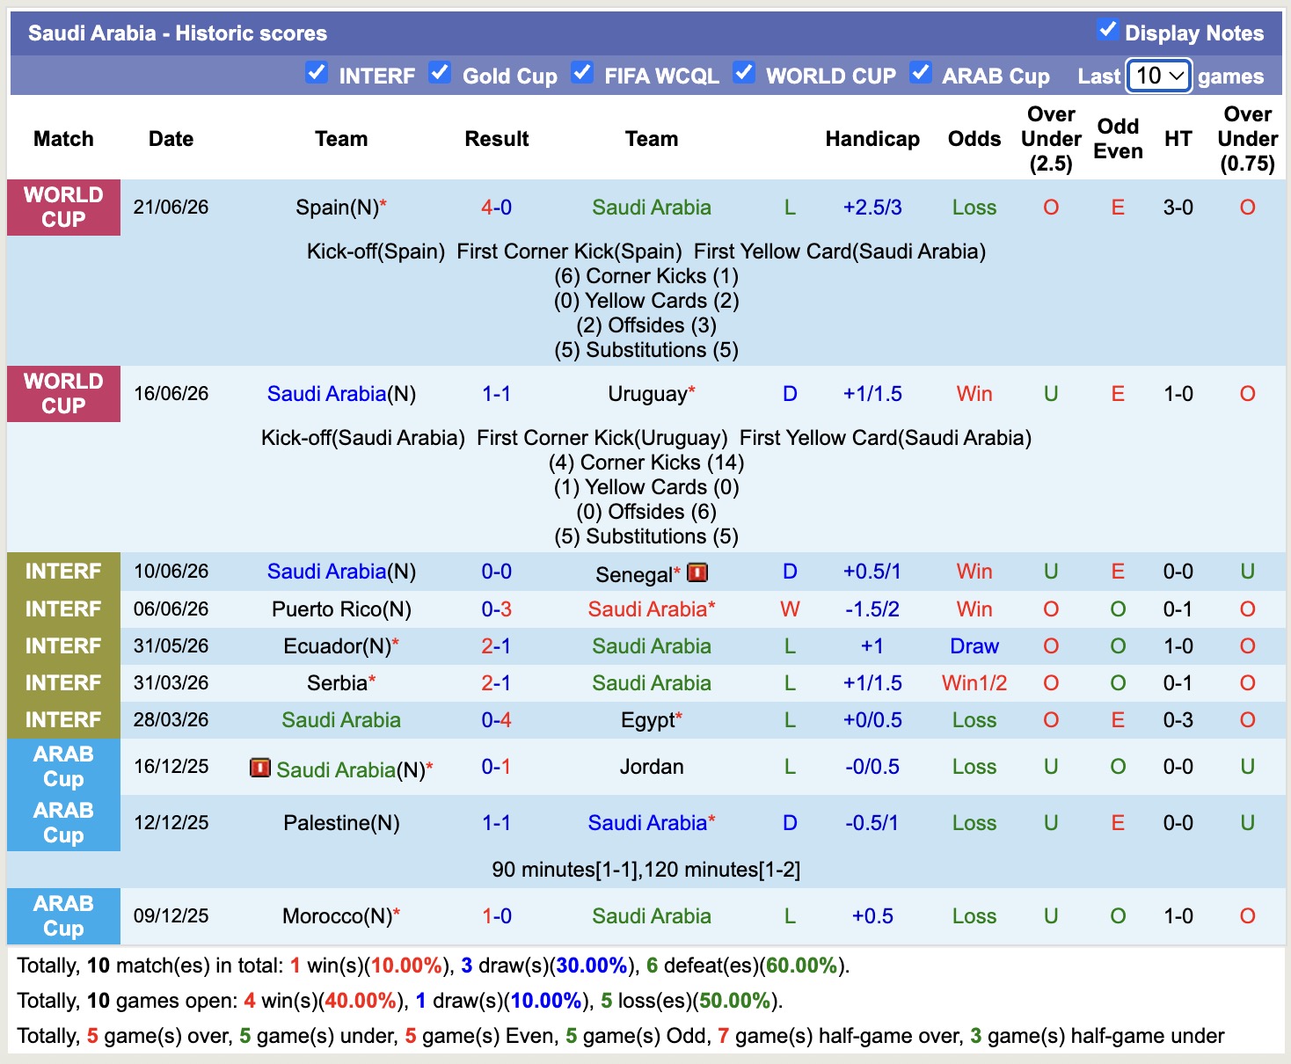Open the 2-1 result of Ecuador match
Viewport: 1291px width, 1064px height.
pyautogui.click(x=497, y=646)
